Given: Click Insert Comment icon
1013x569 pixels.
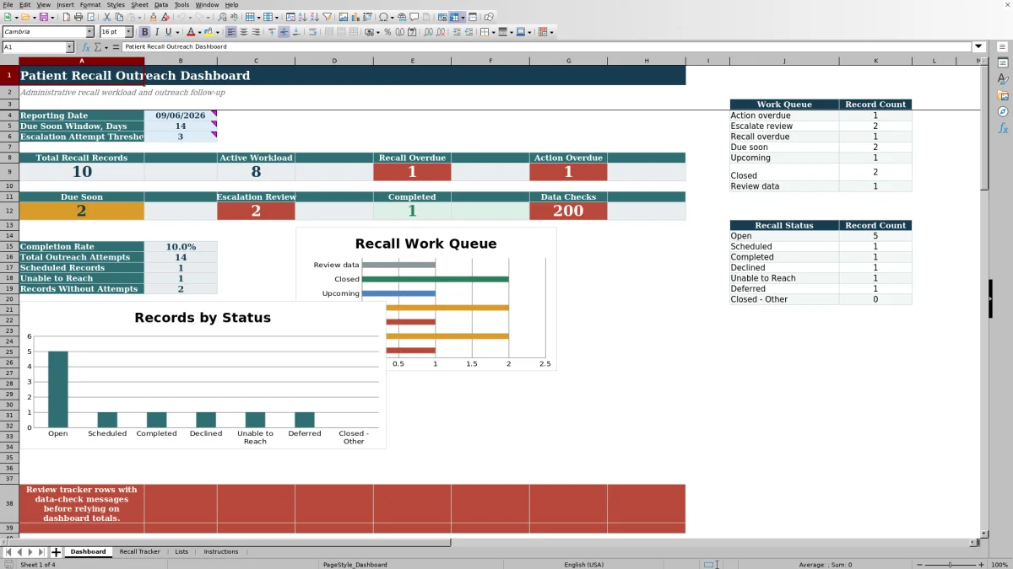Looking at the screenshot, I should [x=414, y=17].
